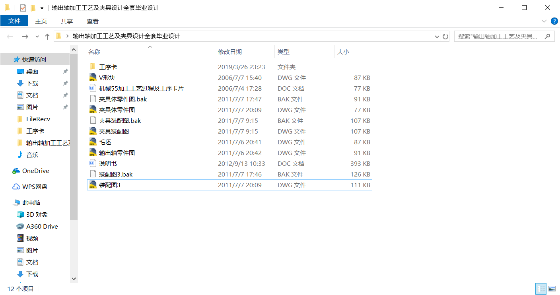
Task: Open 图片 under 此电脑 in sidebar
Action: (x=32, y=250)
